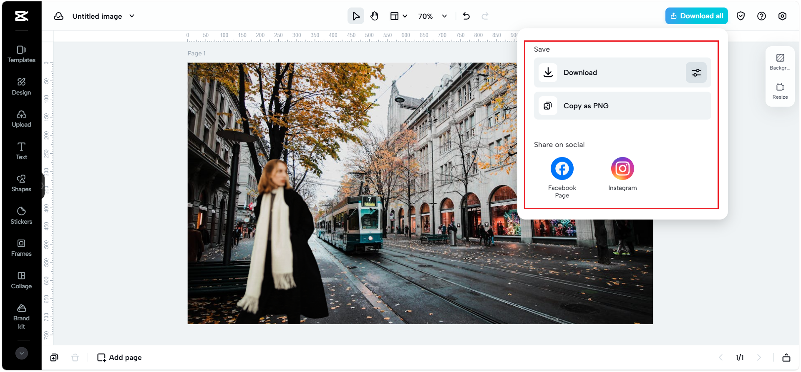801x372 pixels.
Task: Open the Stickers panel
Action: 21,216
